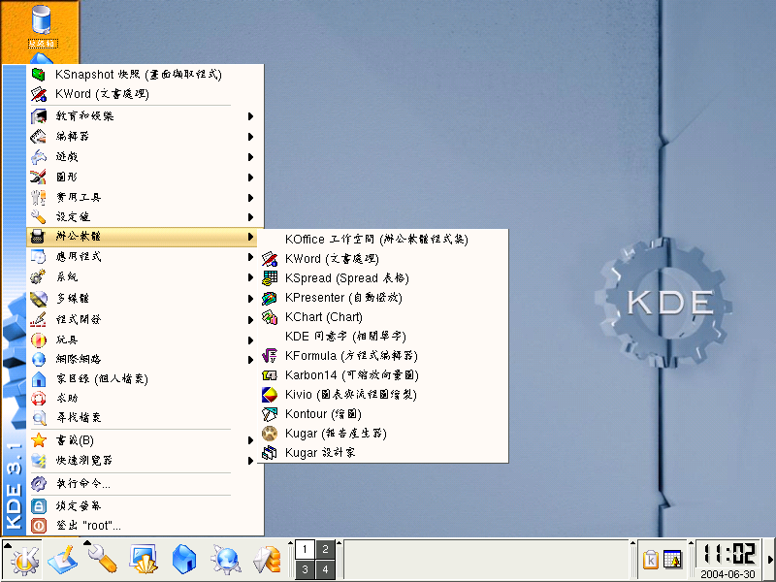Start KPresenter from the office submenu
This screenshot has height=582, width=776.
(342, 298)
